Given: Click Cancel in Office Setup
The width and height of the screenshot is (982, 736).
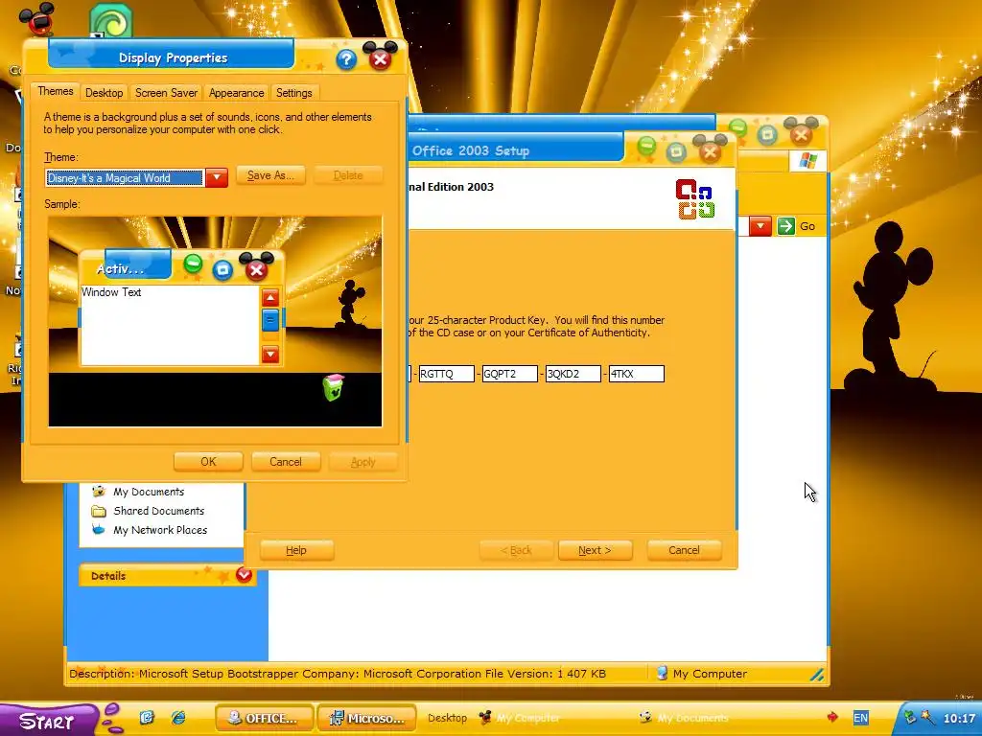Looking at the screenshot, I should [684, 550].
